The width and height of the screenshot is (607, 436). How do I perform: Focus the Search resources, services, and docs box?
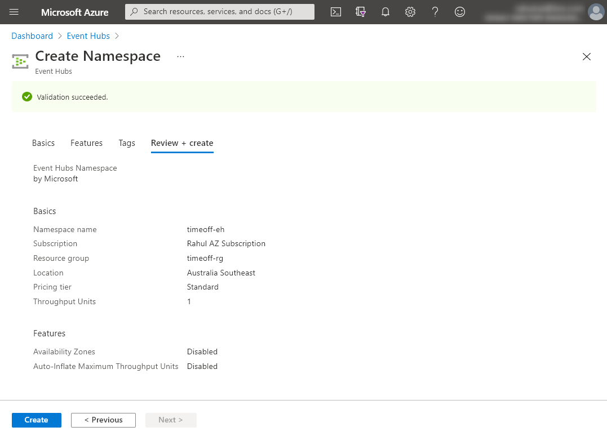219,12
